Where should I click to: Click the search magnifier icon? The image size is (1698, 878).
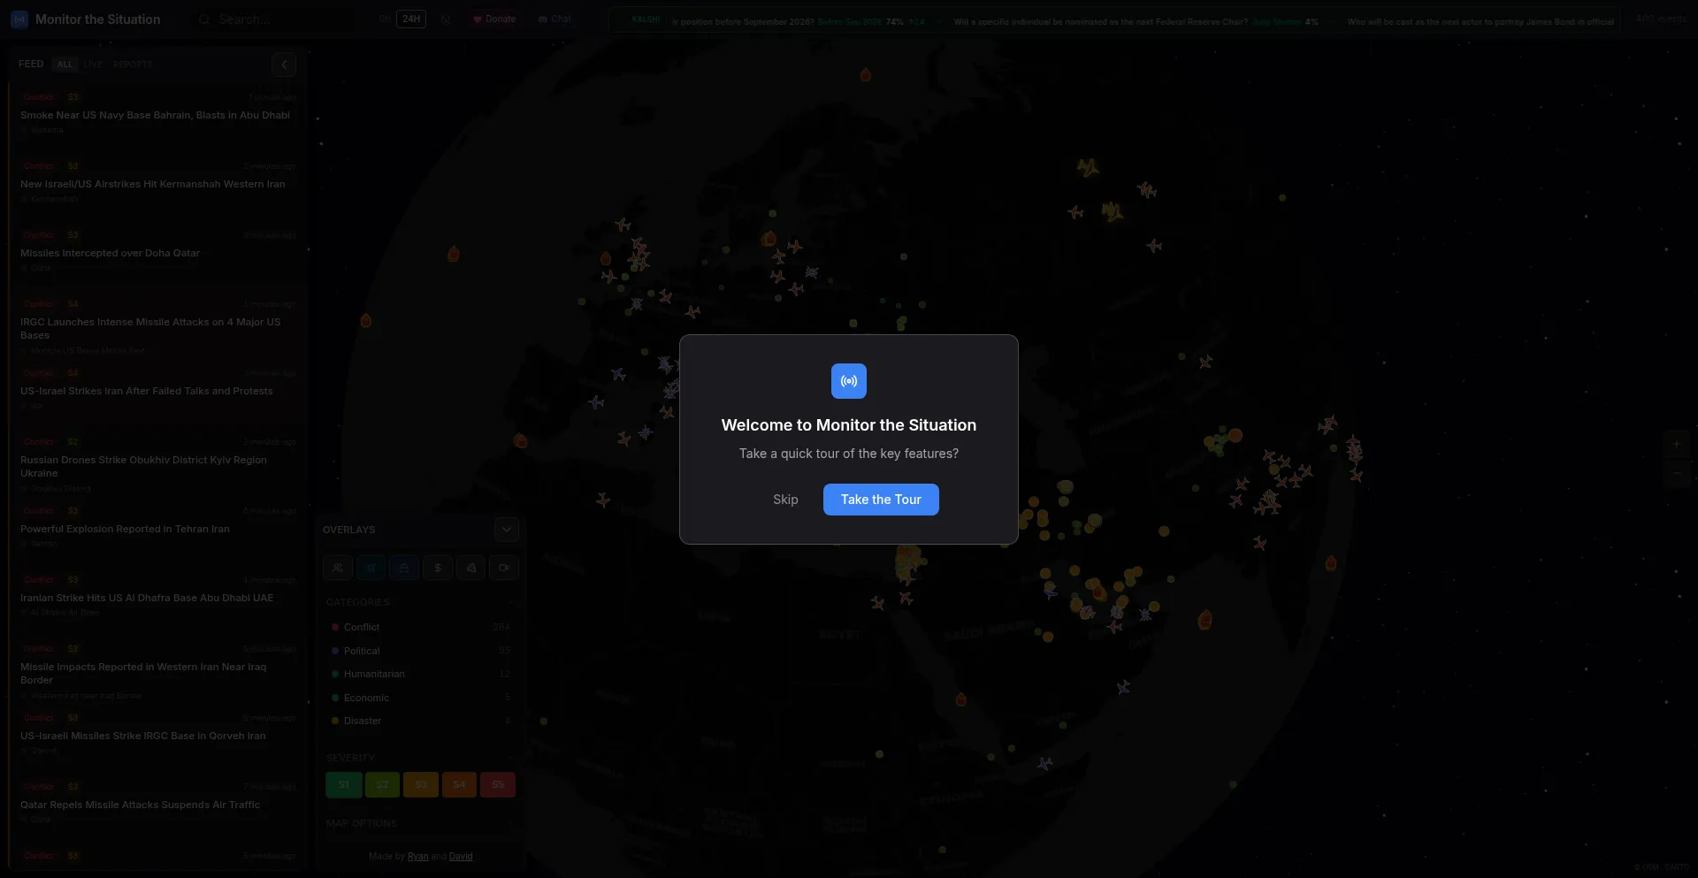[x=204, y=19]
